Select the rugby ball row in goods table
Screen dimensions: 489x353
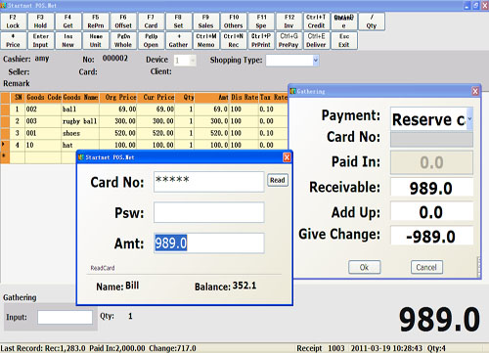tap(144, 121)
